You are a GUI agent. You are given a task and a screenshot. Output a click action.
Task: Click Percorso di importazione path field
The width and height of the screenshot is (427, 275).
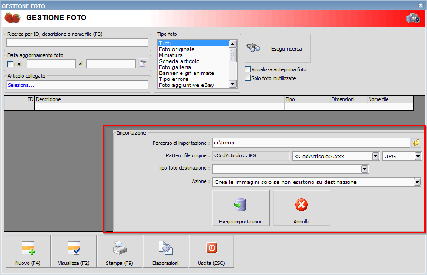(311, 143)
